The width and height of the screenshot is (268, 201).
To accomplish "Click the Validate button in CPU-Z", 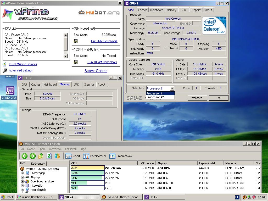I will coord(197,98).
